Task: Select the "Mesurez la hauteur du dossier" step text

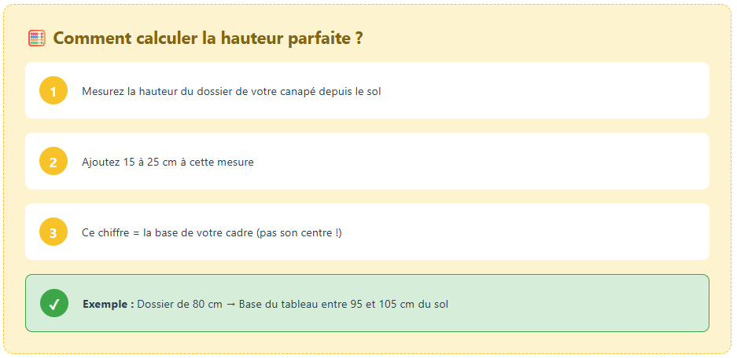Action: 231,91
